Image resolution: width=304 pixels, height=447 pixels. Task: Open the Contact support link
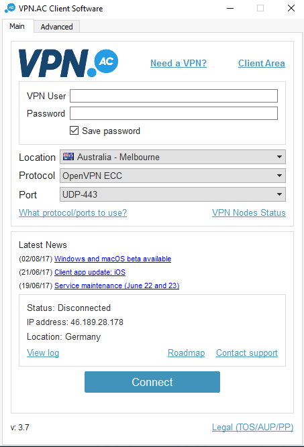(x=247, y=353)
